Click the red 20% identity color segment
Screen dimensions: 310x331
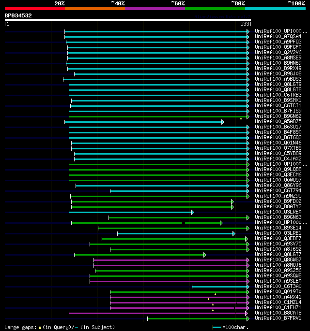coord(35,9)
